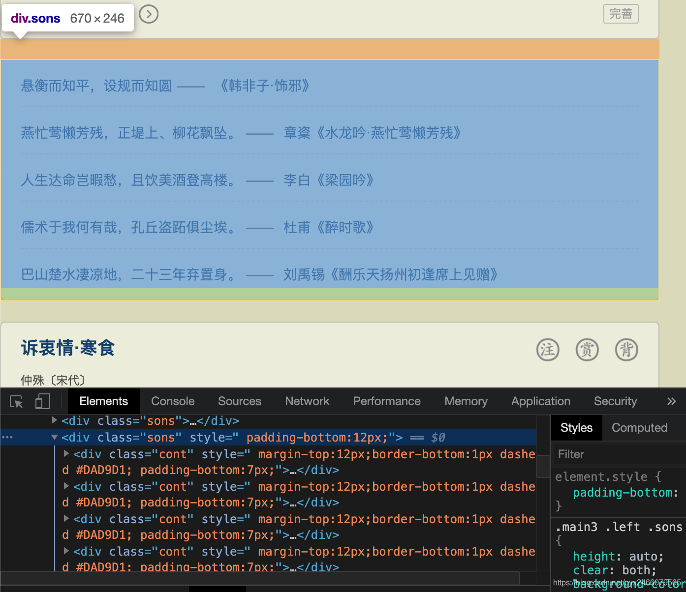Show more DevTools tabs chevron
Screen dimensions: 686x592
pyautogui.click(x=671, y=401)
